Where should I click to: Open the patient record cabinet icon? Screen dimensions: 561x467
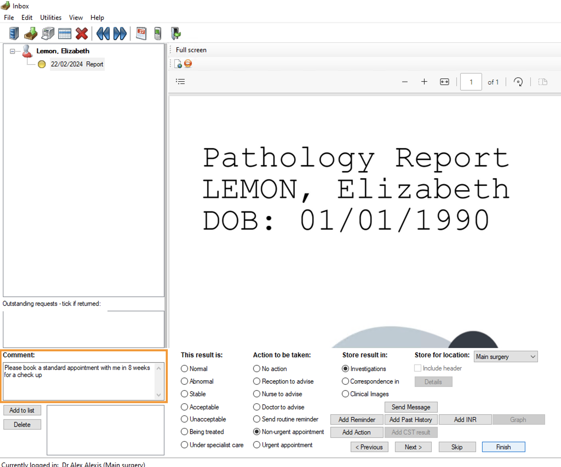14,34
